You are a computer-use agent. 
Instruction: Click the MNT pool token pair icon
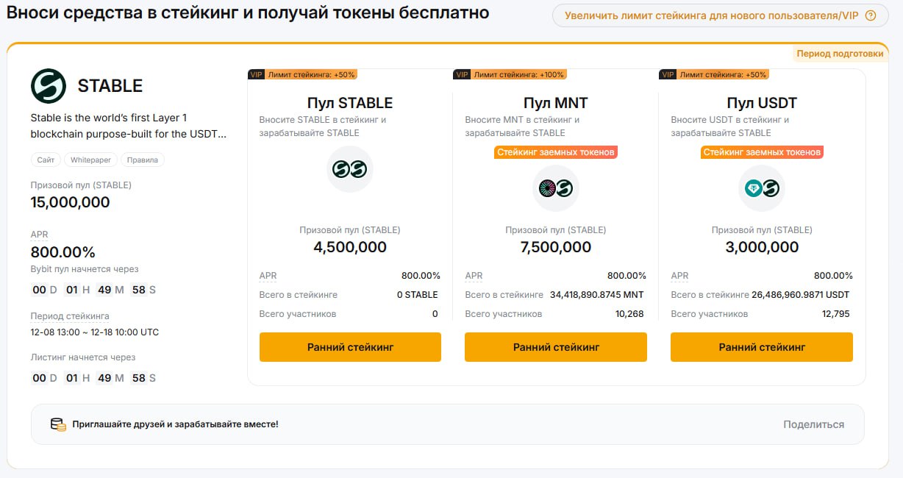[x=555, y=188]
